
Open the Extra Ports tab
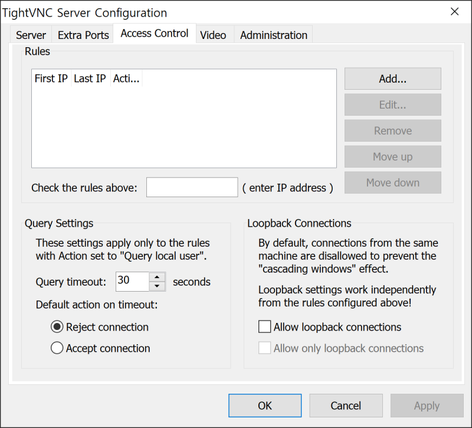tap(83, 35)
